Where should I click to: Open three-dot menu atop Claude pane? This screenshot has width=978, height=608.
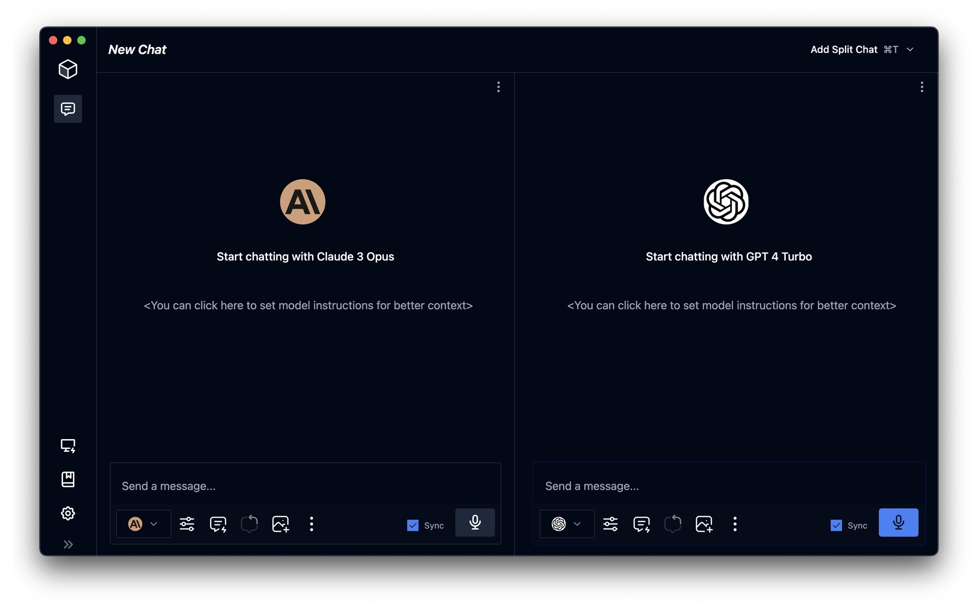498,87
